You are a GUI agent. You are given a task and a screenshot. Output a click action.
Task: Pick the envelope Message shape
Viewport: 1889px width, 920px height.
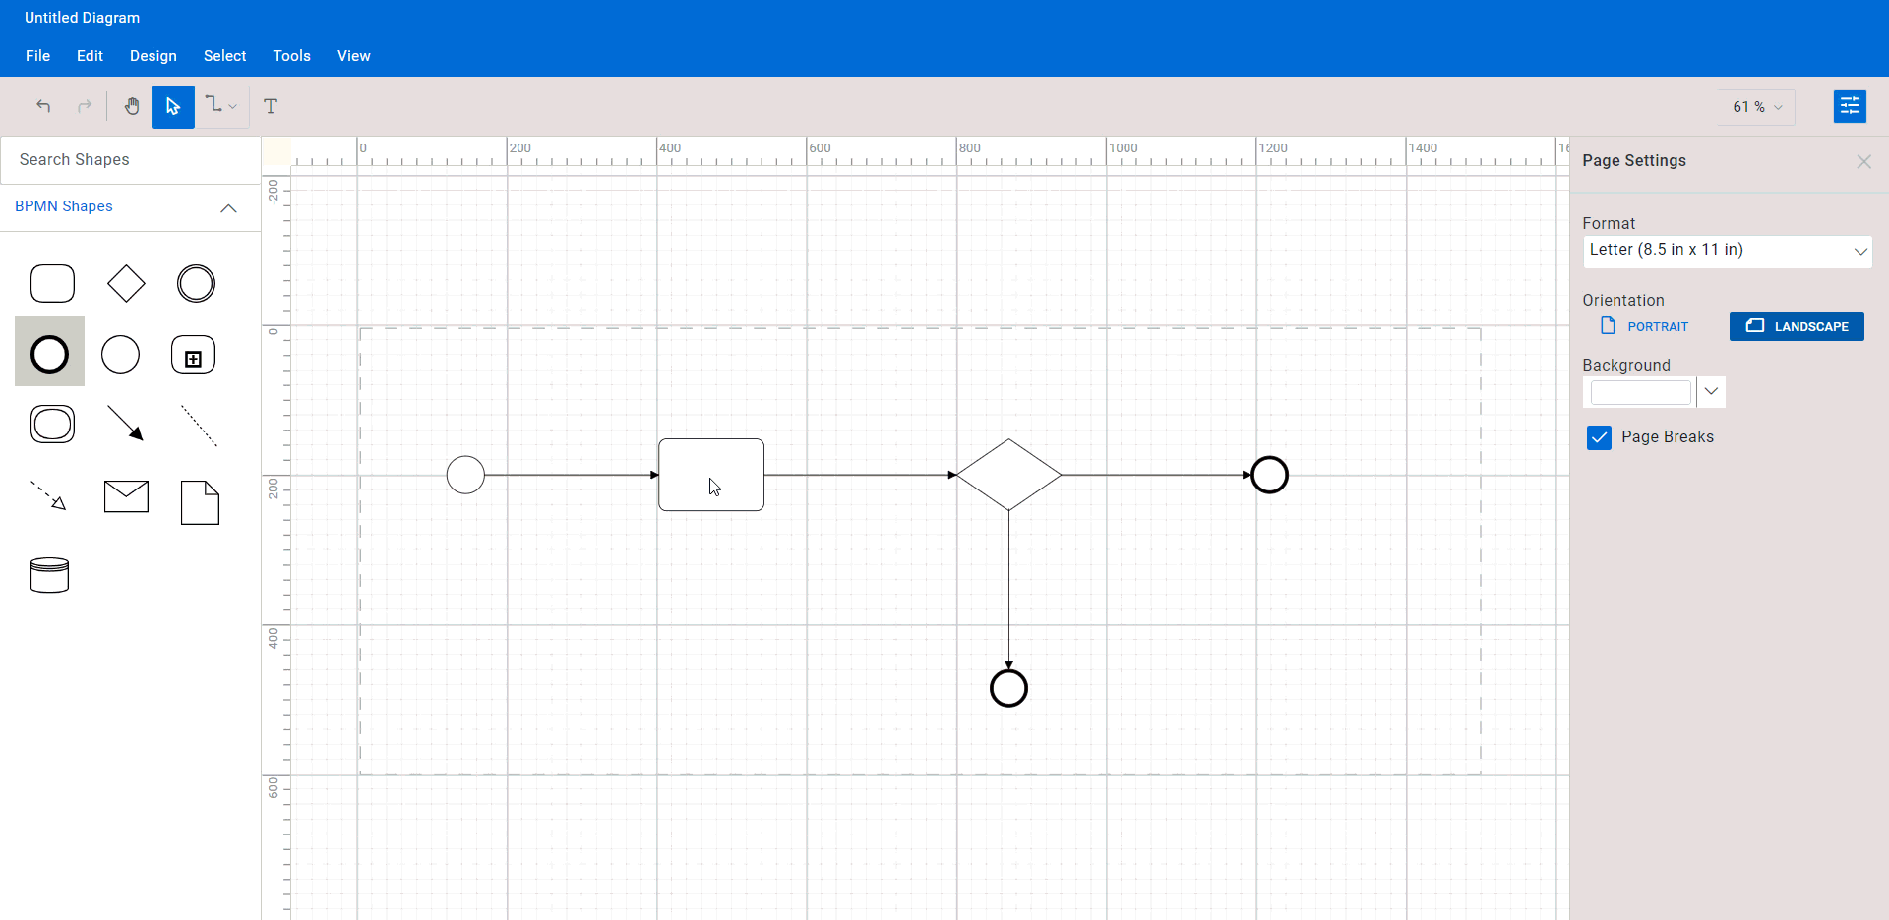coord(126,496)
